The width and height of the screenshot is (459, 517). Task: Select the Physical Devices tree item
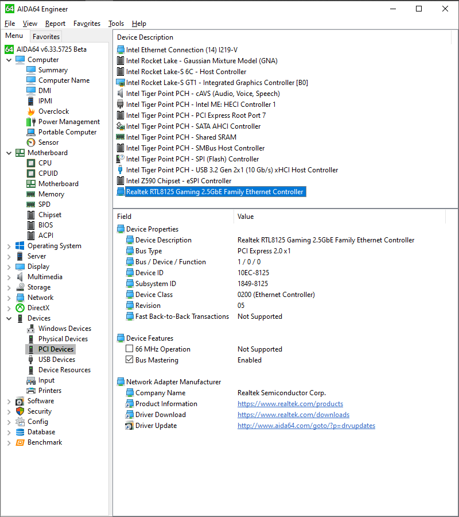(63, 339)
